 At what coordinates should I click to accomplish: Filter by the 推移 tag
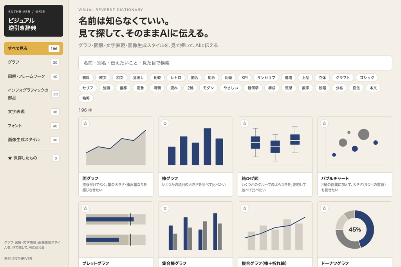(123, 88)
